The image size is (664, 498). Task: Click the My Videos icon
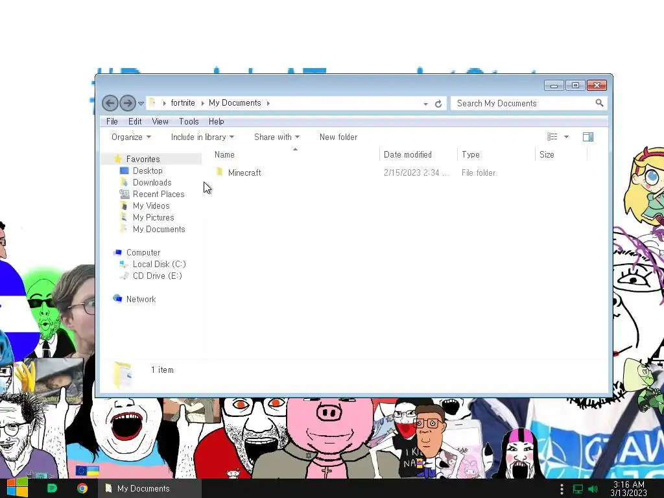click(x=124, y=206)
